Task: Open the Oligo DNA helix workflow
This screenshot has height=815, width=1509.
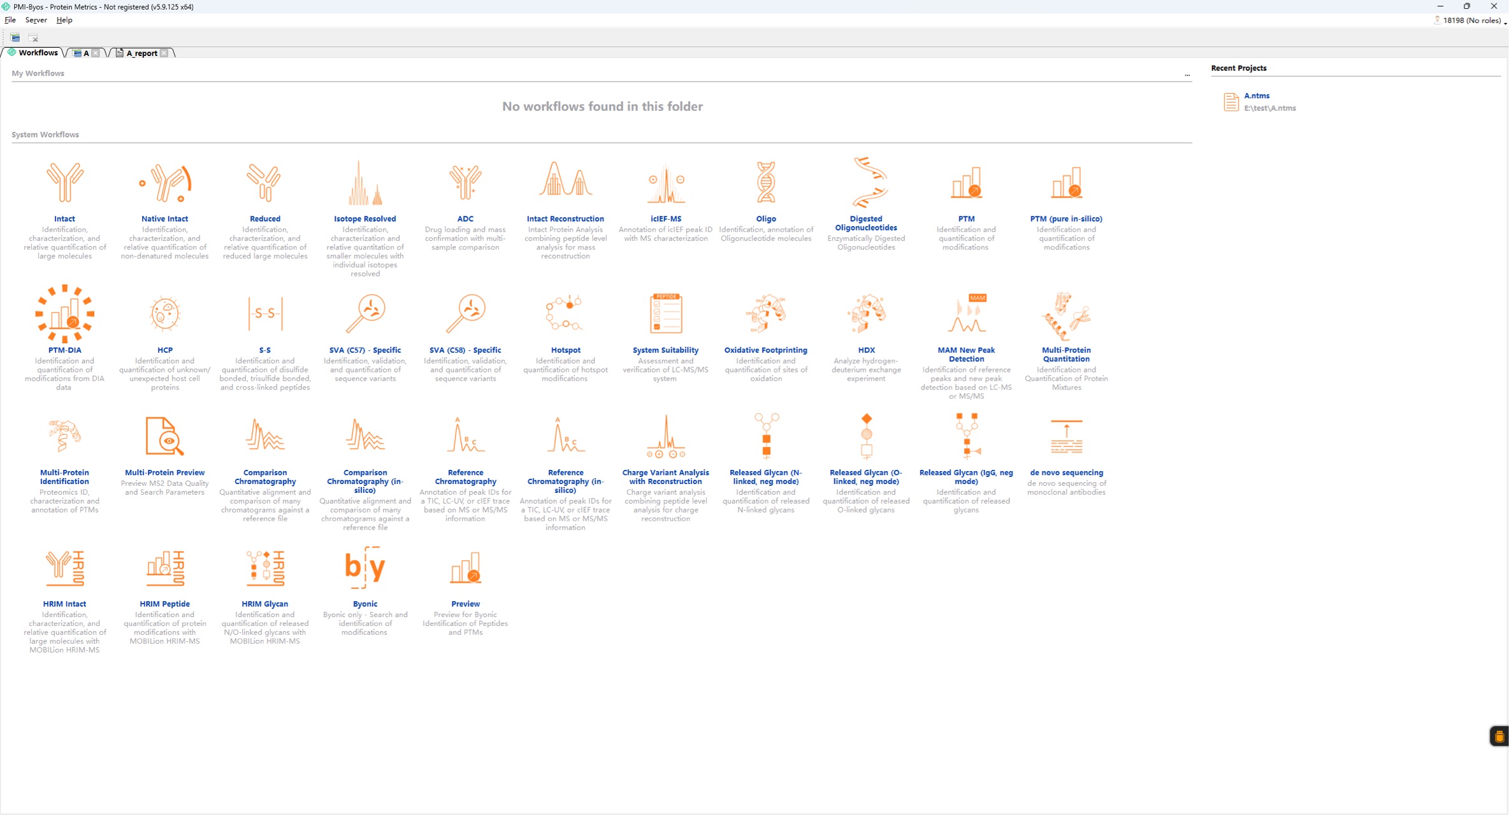Action: coord(766,183)
